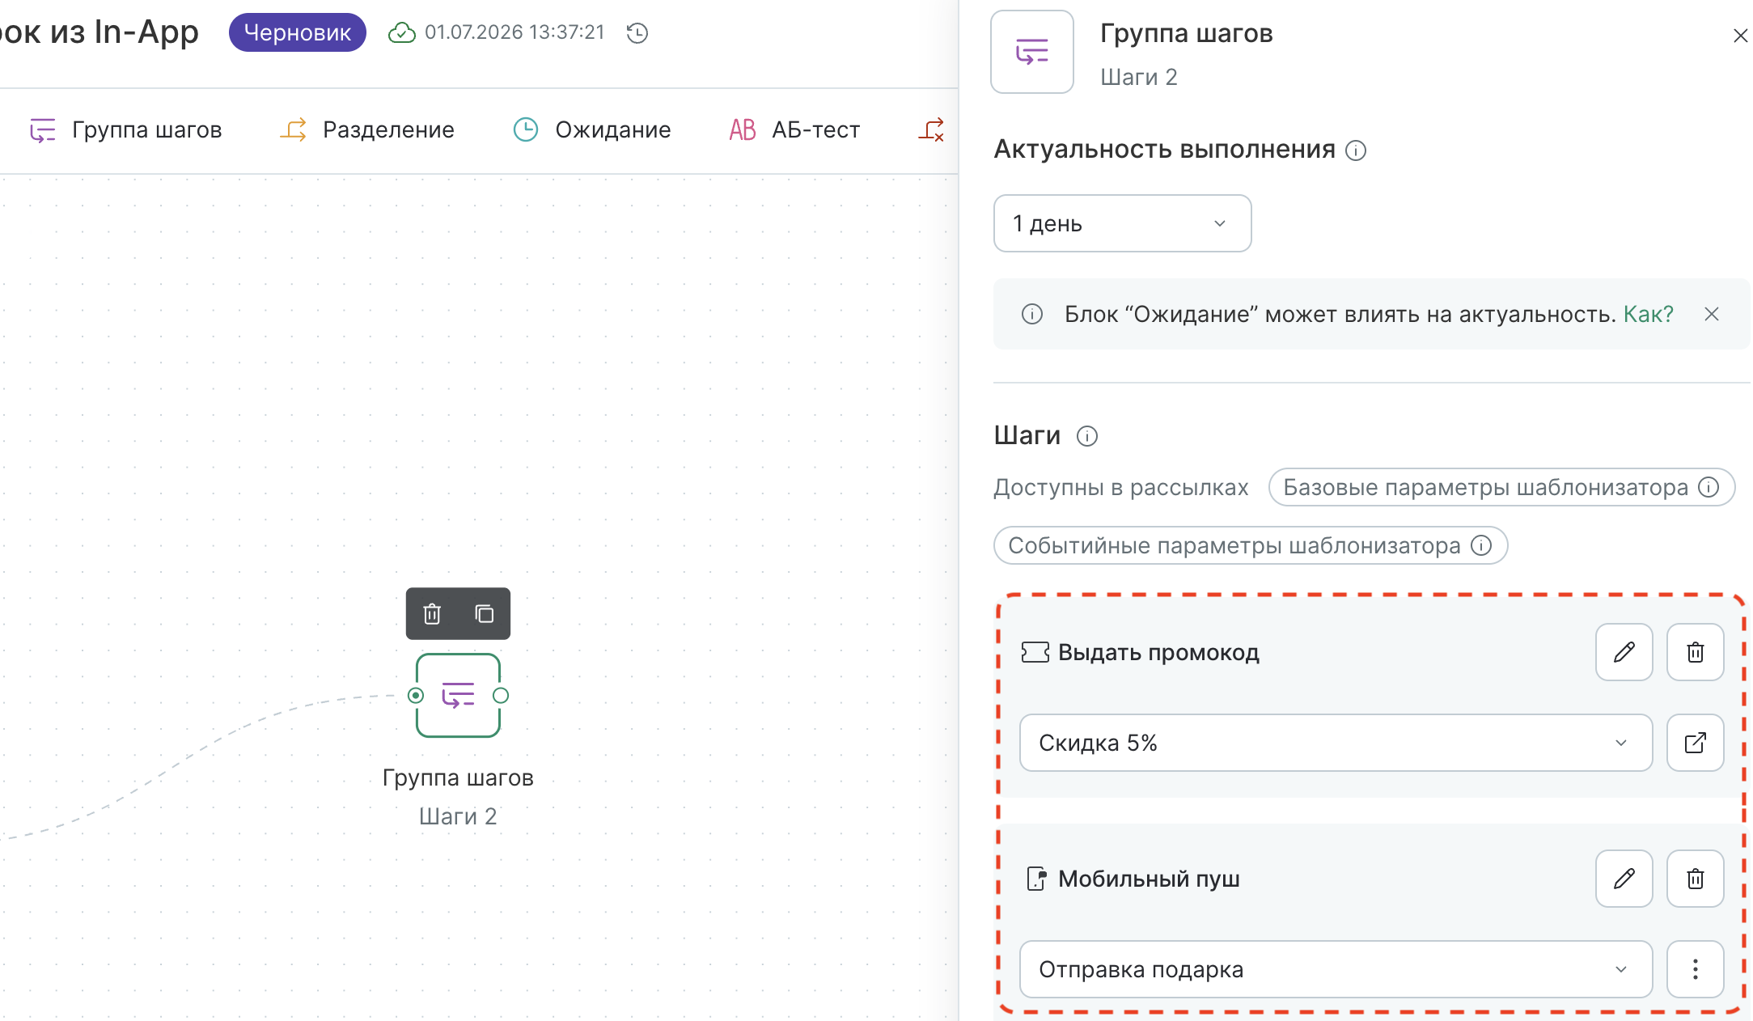Click the step group icon in panel header

pos(1032,52)
